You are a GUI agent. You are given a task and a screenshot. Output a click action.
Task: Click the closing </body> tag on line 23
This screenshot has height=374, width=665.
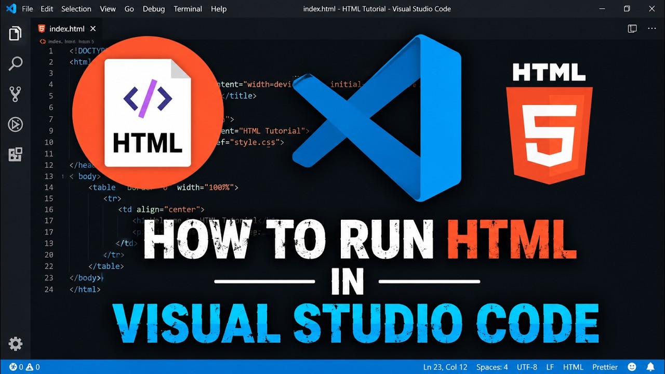(x=86, y=278)
